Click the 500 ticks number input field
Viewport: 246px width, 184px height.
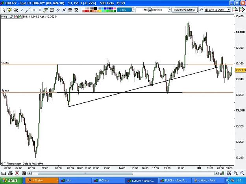(142, 10)
